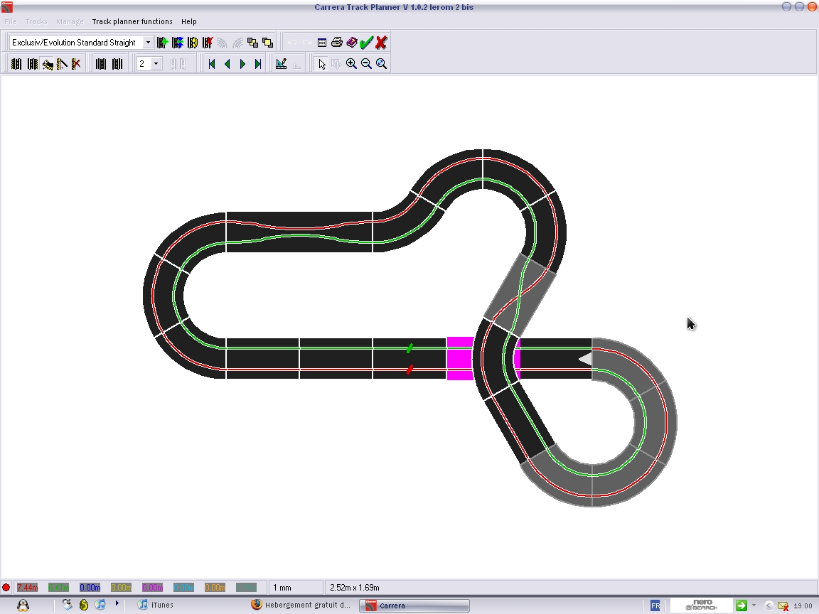
Task: Jump to first track piece arrow
Action: click(x=211, y=64)
